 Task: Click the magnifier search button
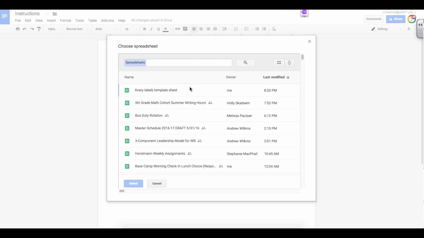click(x=245, y=62)
